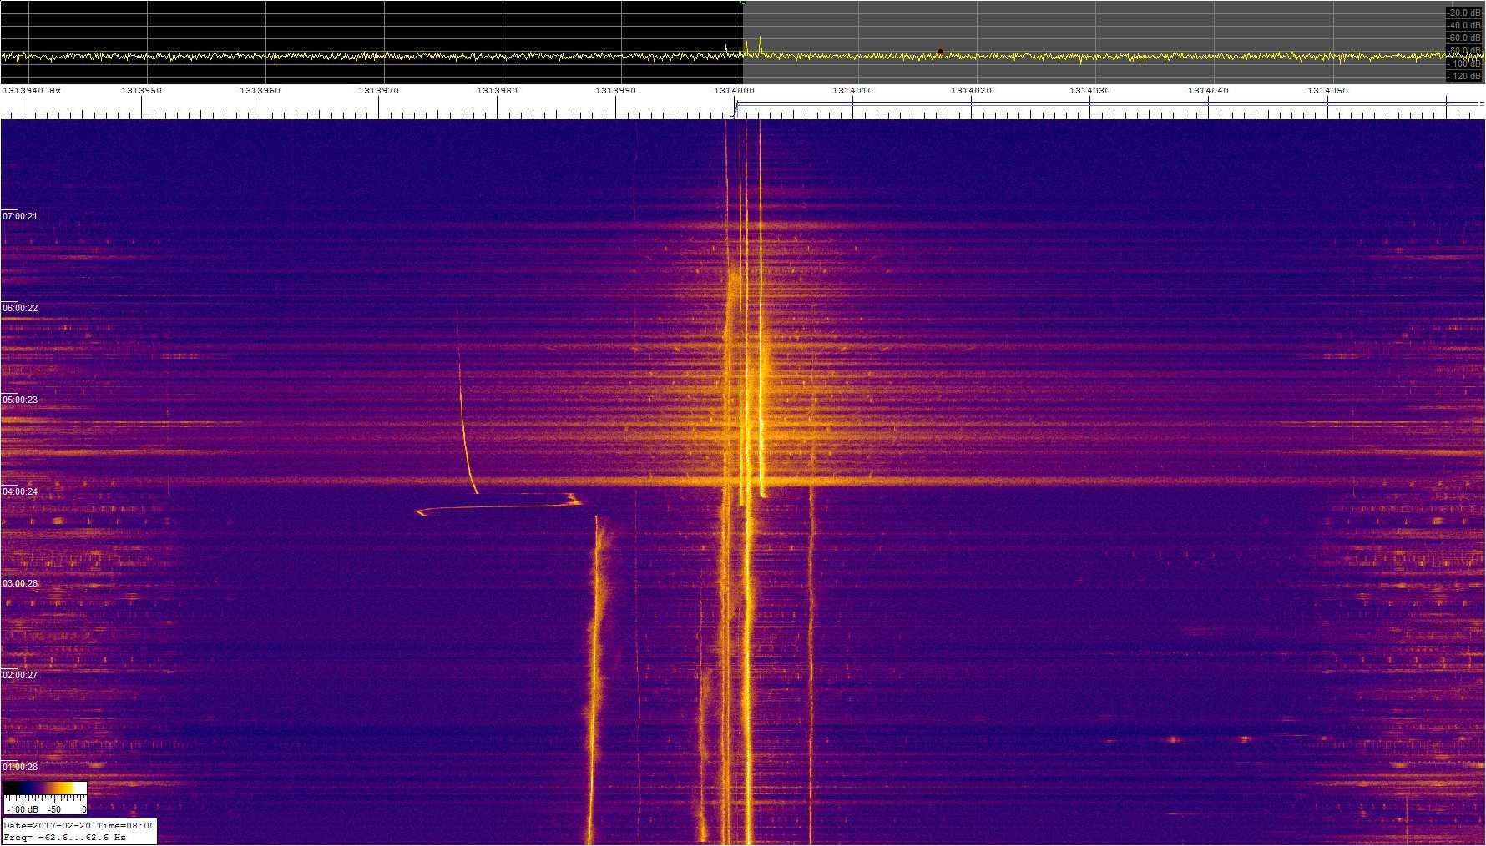Click the 1313940 Hz frequency label
This screenshot has height=846, width=1486.
(x=32, y=90)
